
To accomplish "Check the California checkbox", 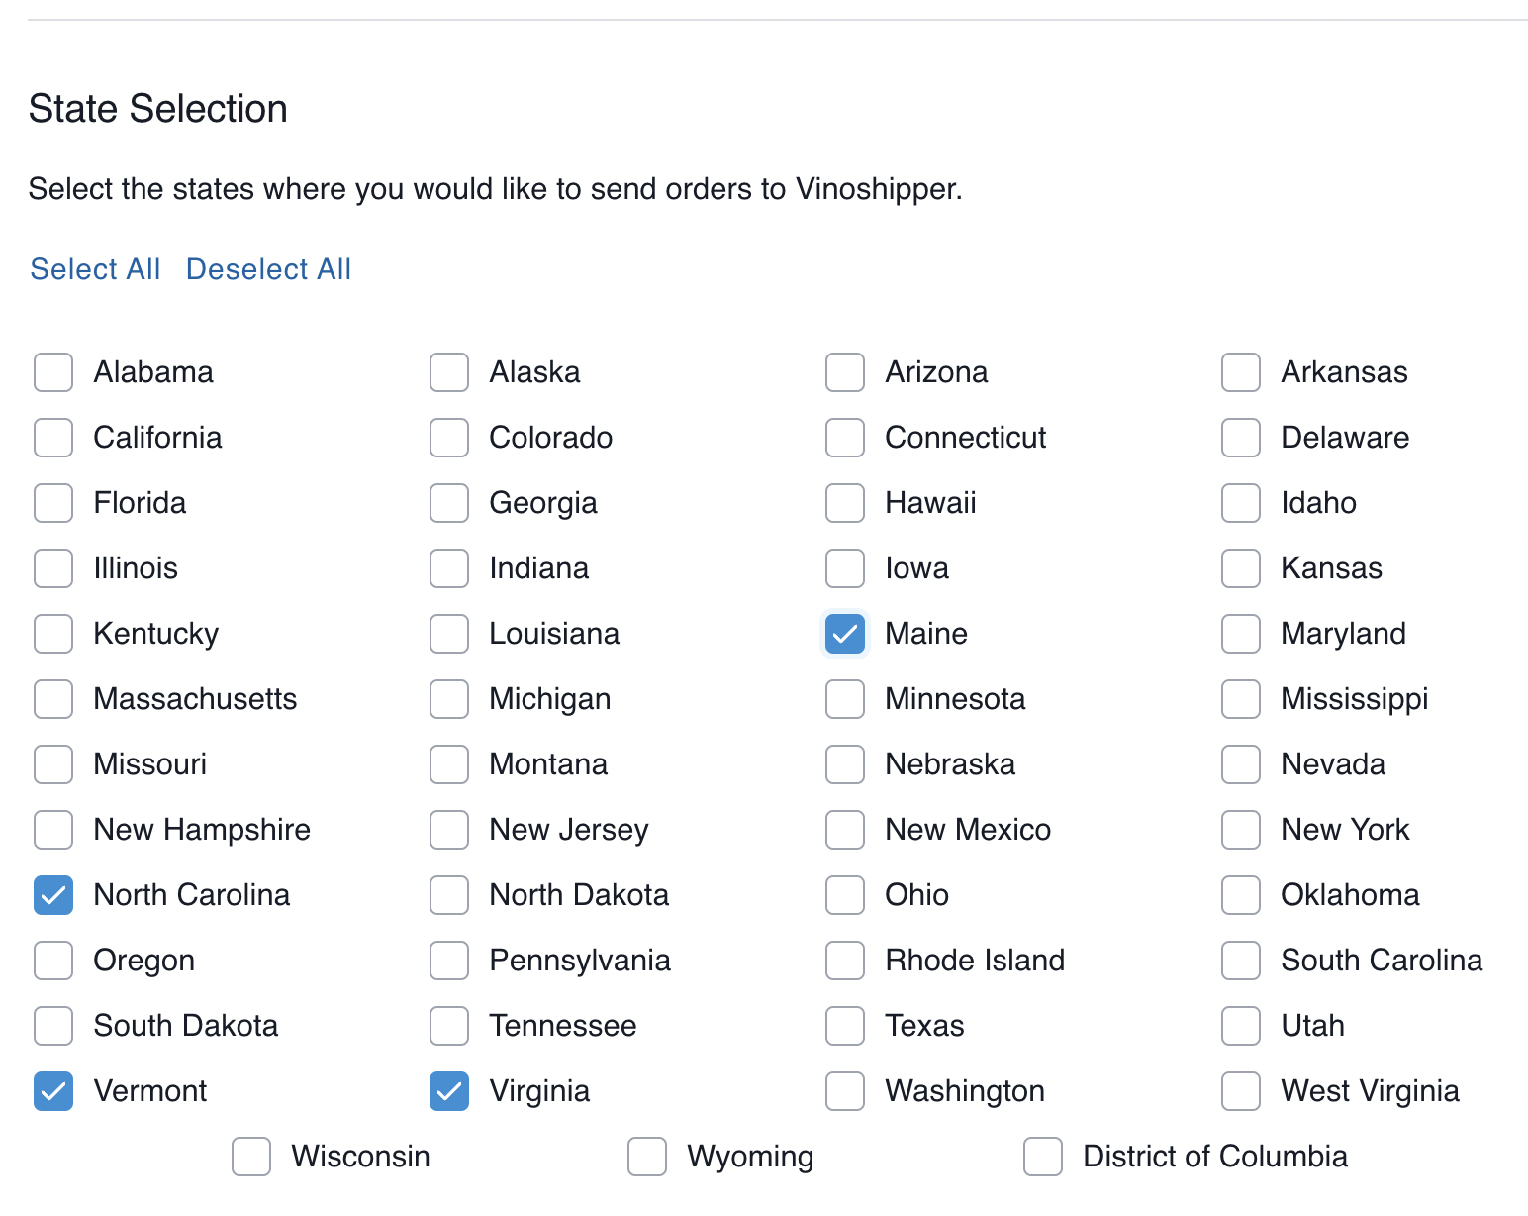I will (53, 438).
